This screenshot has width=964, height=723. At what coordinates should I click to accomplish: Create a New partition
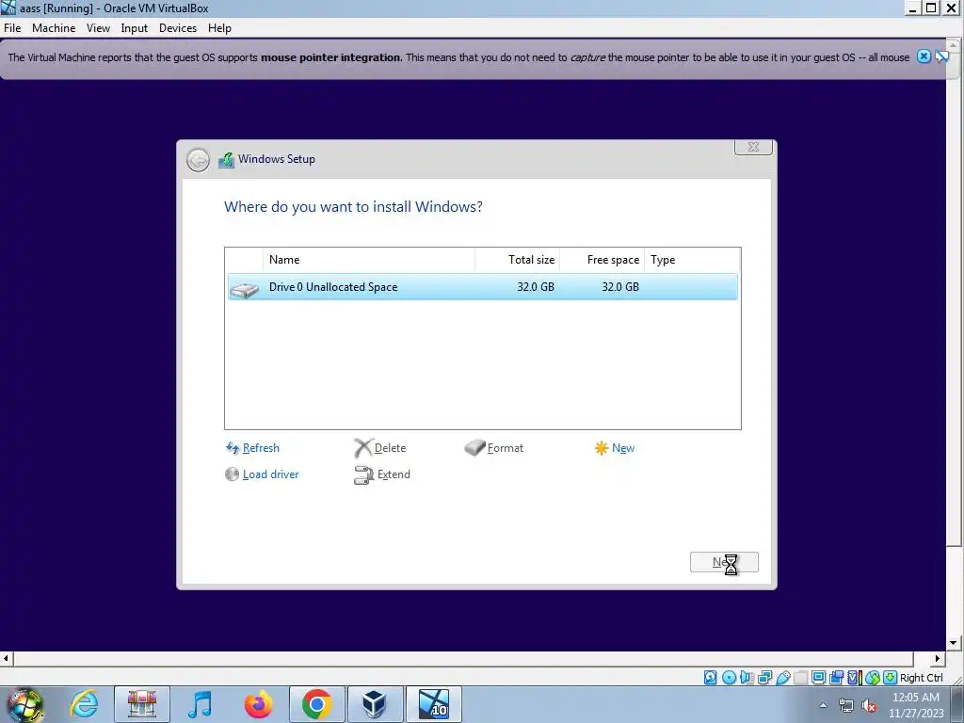tap(623, 448)
